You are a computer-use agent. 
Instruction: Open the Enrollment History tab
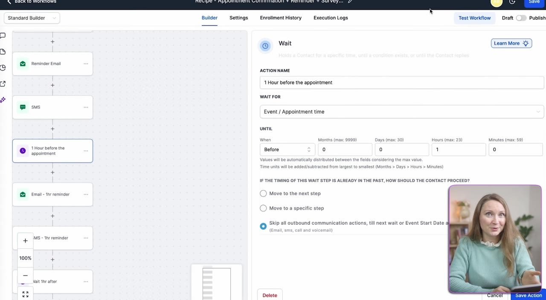[x=281, y=18]
